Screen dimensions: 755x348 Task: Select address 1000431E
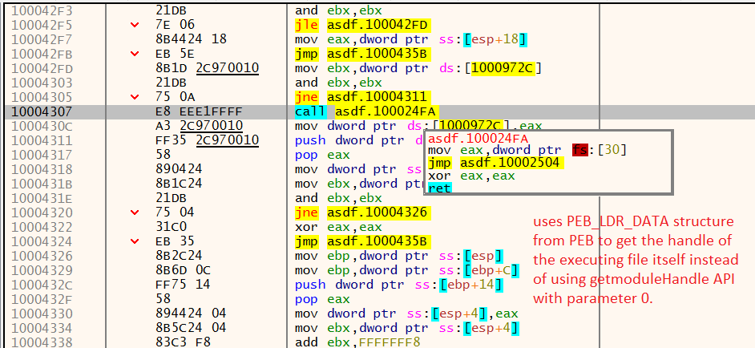[x=42, y=198]
